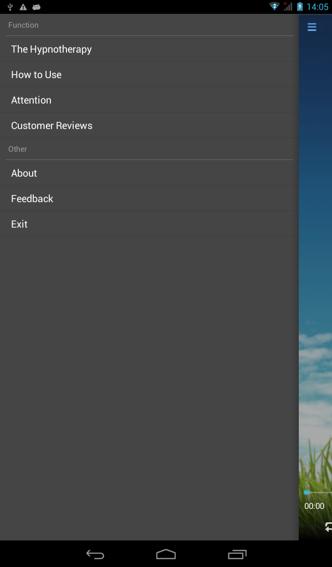Select Attention in the drawer
The height and width of the screenshot is (567, 332).
pos(149,100)
